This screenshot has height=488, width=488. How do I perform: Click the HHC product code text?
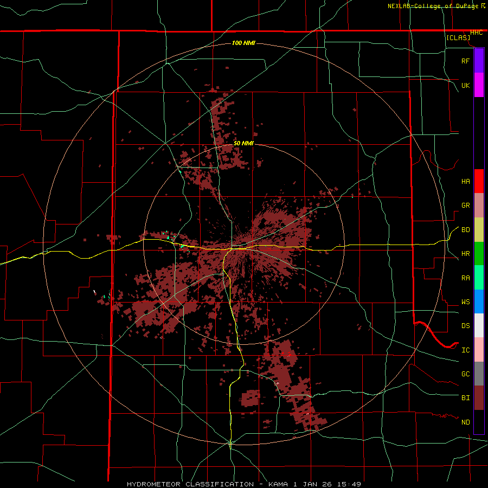coord(476,33)
